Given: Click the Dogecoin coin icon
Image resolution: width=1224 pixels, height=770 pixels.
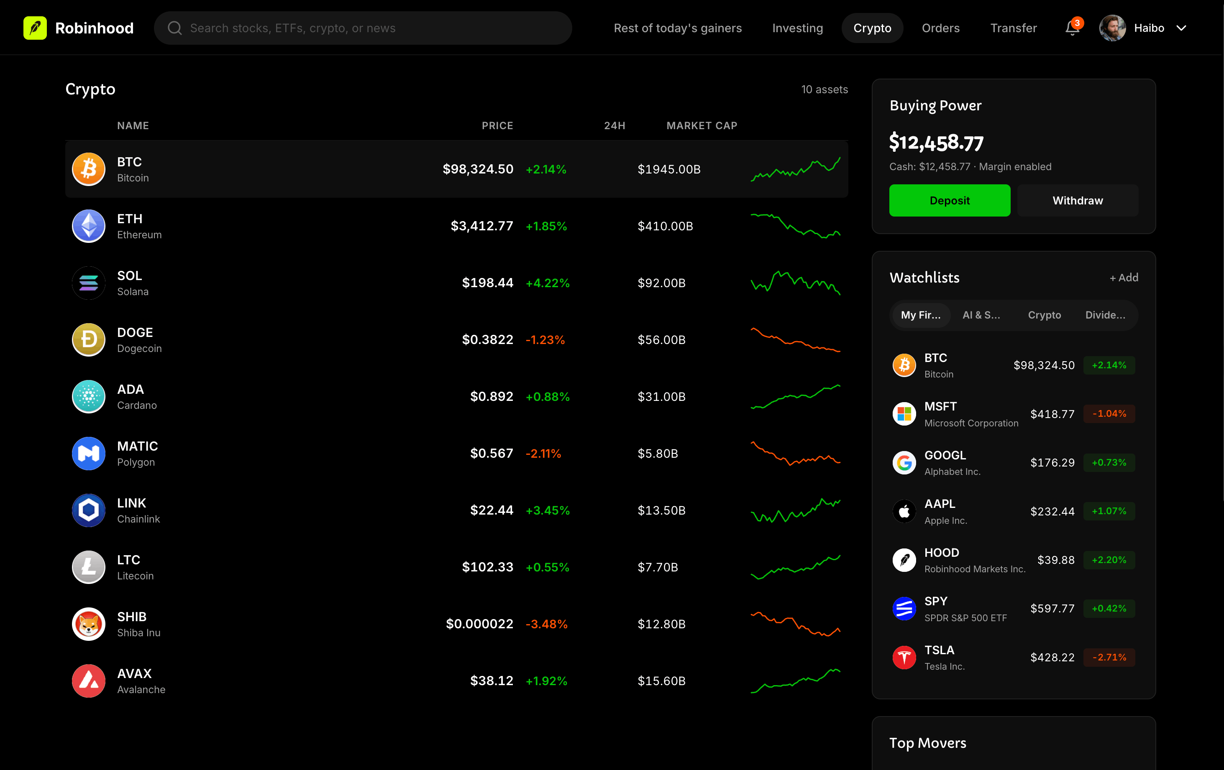Looking at the screenshot, I should pyautogui.click(x=88, y=340).
